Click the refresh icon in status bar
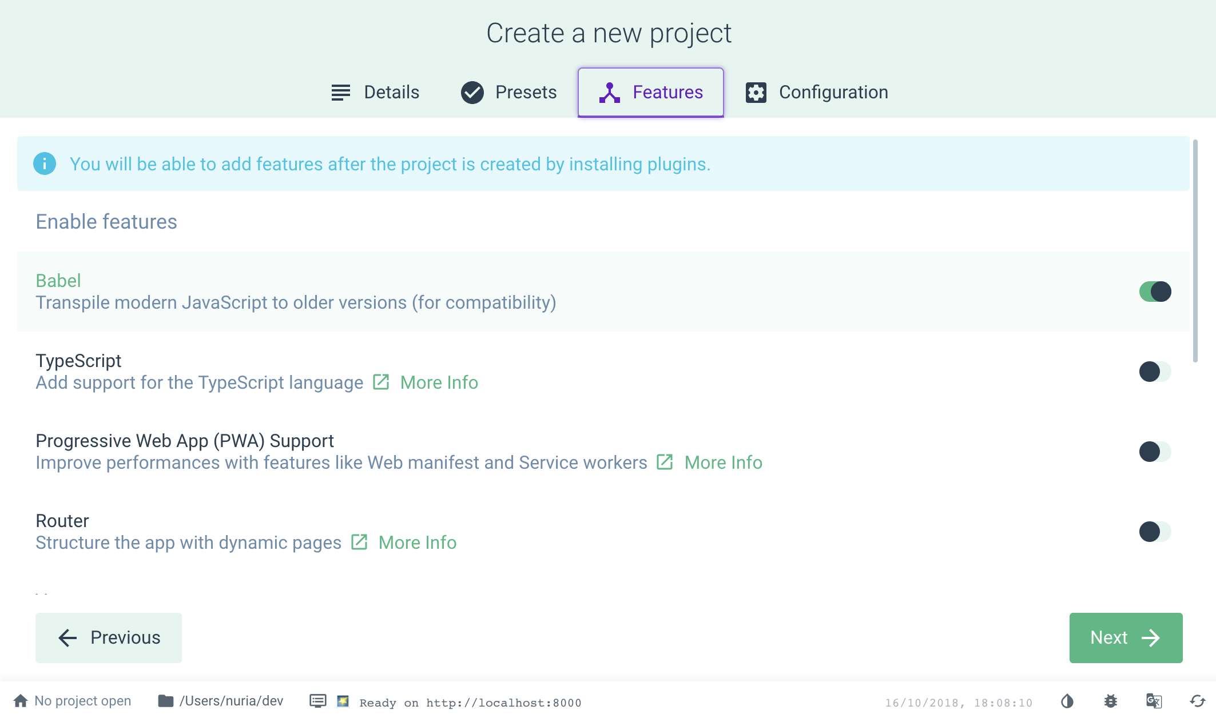 (x=1198, y=701)
